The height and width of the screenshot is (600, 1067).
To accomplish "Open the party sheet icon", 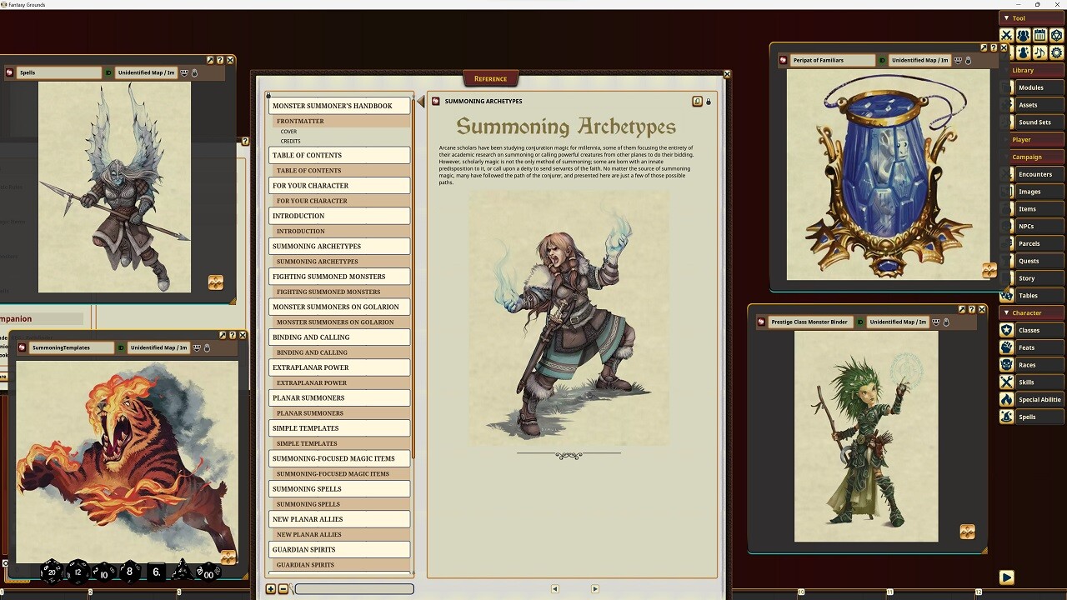I will (x=1023, y=36).
